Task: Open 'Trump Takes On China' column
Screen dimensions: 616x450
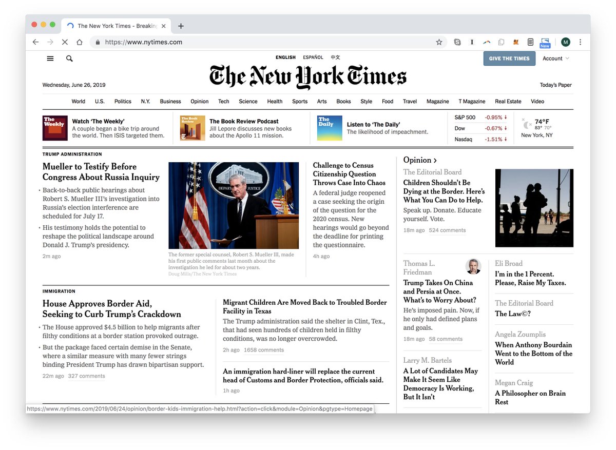Action: click(x=440, y=291)
